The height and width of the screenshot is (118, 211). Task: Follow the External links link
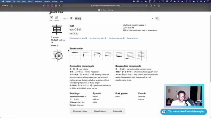click(132, 38)
